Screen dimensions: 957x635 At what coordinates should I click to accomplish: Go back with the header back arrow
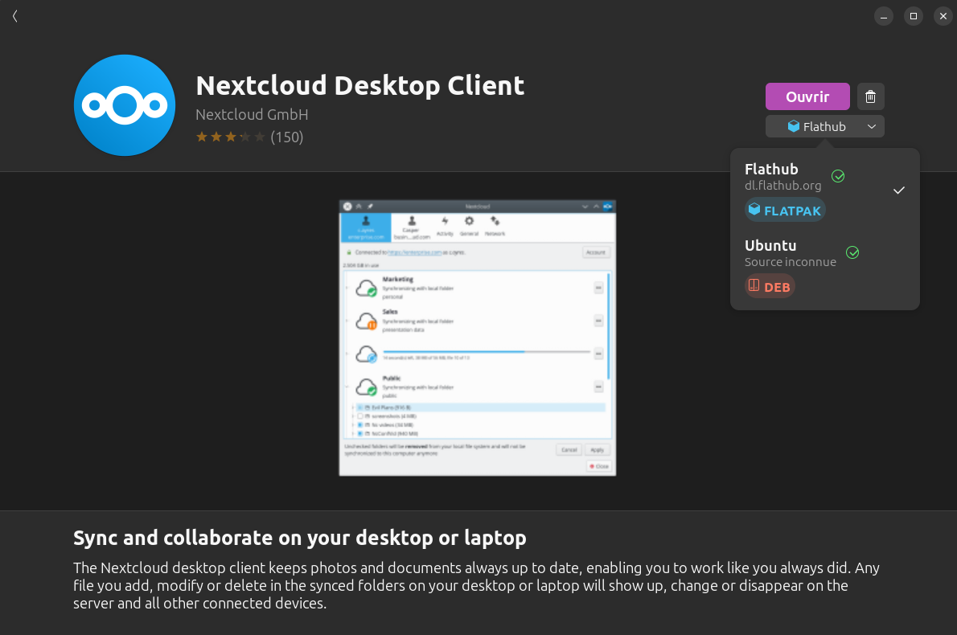(x=15, y=16)
